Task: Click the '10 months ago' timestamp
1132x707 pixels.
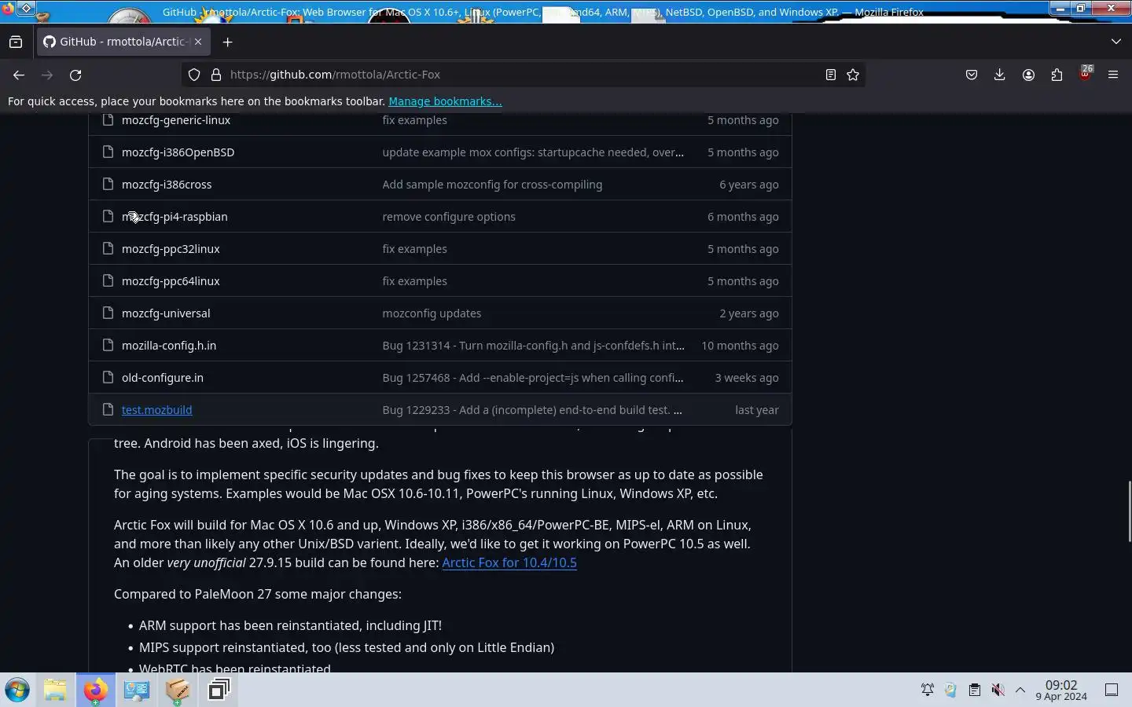Action: tap(740, 346)
